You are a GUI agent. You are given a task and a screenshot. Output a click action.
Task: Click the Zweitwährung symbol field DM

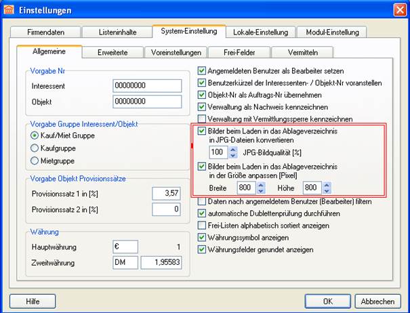pos(125,263)
